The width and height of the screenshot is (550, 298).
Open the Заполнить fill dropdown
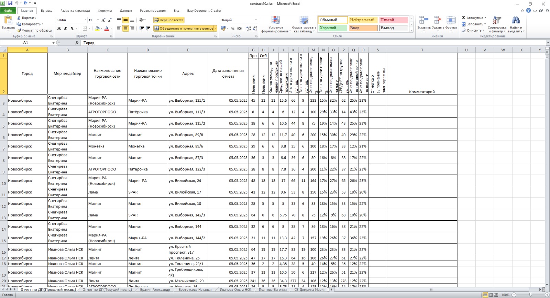(485, 24)
